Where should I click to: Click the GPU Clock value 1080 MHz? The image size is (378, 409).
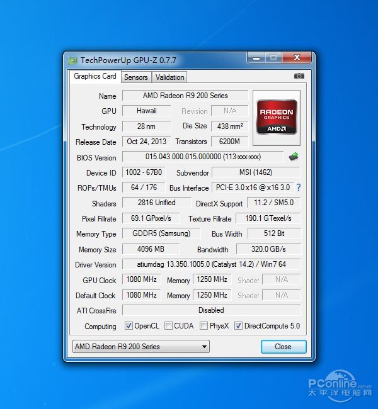pos(141,279)
